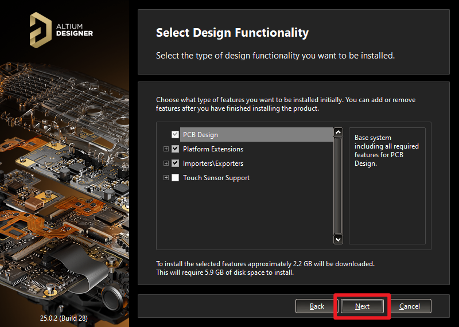Cancel the Altium Designer installation
This screenshot has height=327, width=459.
pos(410,306)
